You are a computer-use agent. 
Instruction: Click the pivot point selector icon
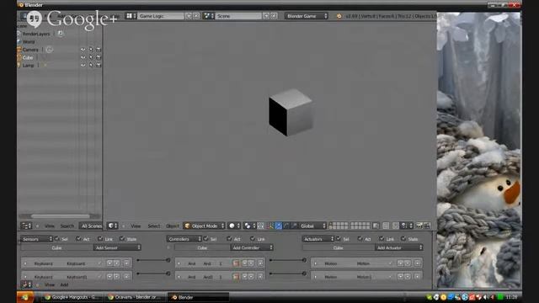(x=249, y=226)
